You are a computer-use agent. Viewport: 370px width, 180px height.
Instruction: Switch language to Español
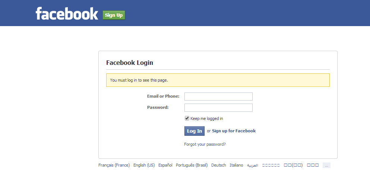[165, 165]
